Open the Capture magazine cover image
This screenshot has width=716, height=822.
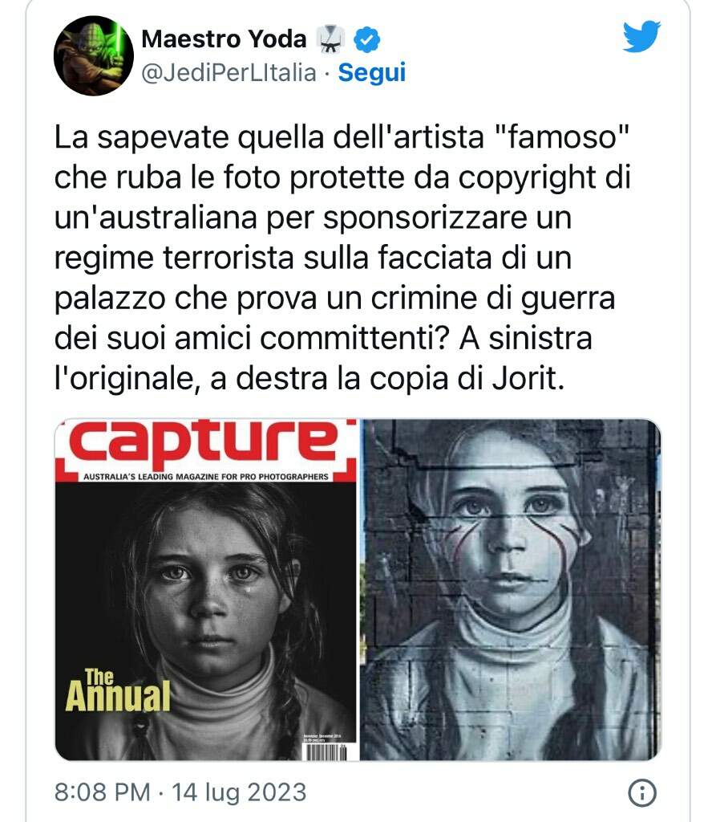coord(206,590)
